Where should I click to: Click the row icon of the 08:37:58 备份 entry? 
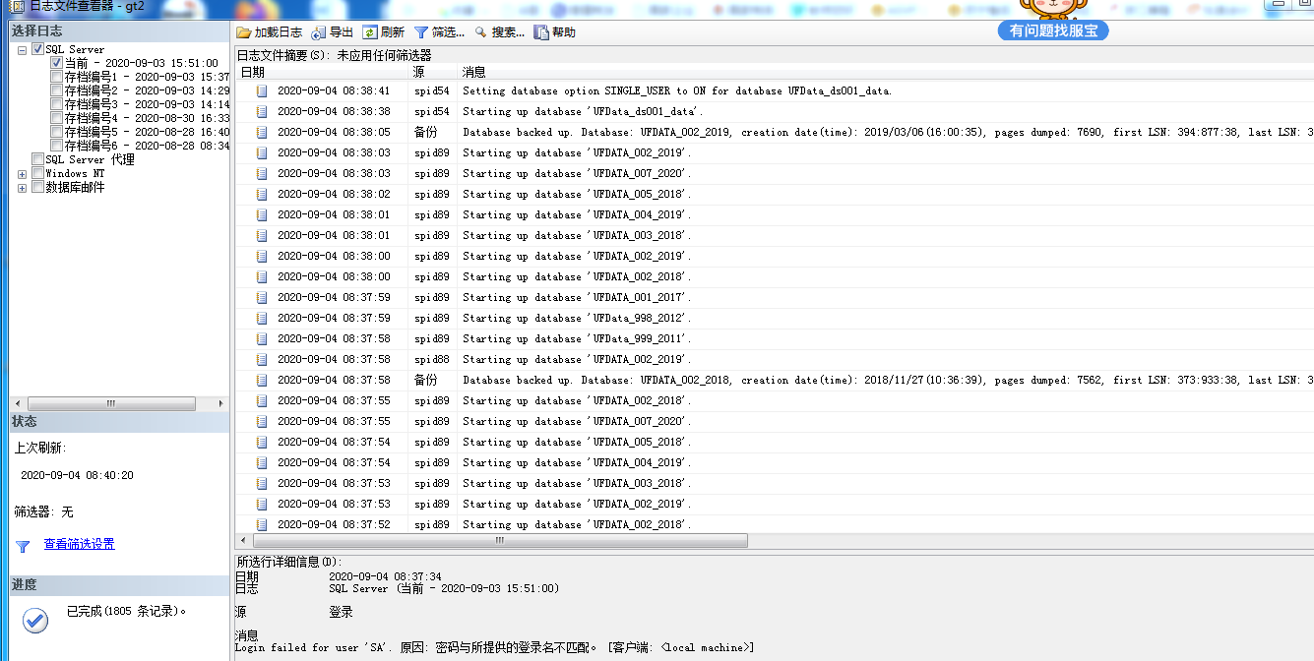coord(262,380)
